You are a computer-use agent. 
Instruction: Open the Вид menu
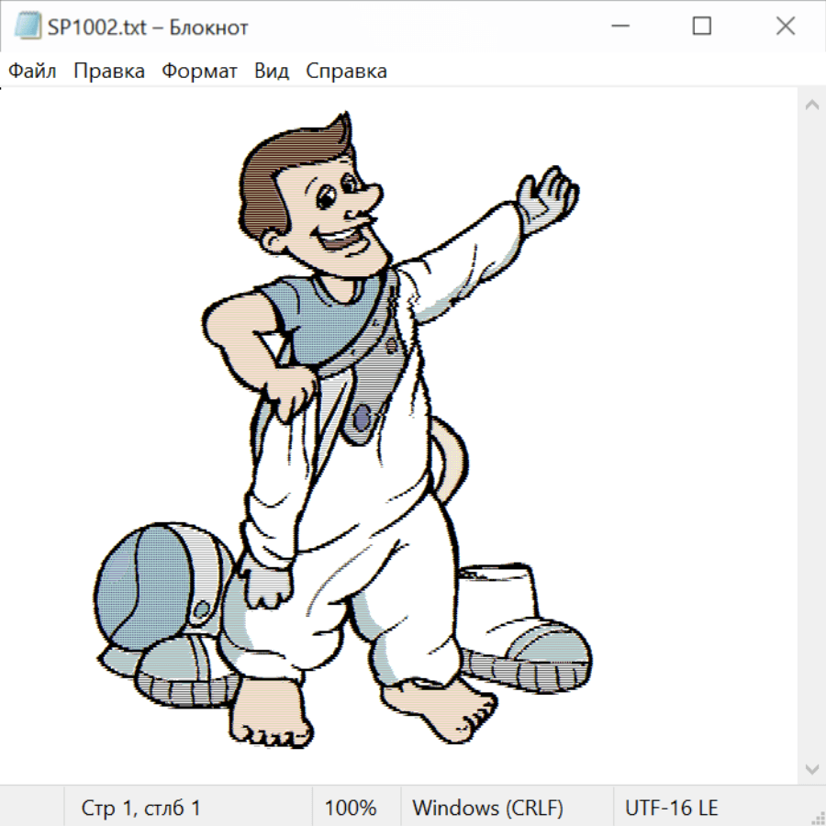click(x=272, y=72)
